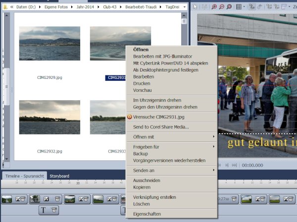Select 'Im Uhrzeigersinn drehen' menu entry
Image resolution: width=297 pixels, height=222 pixels.
[x=158, y=100]
